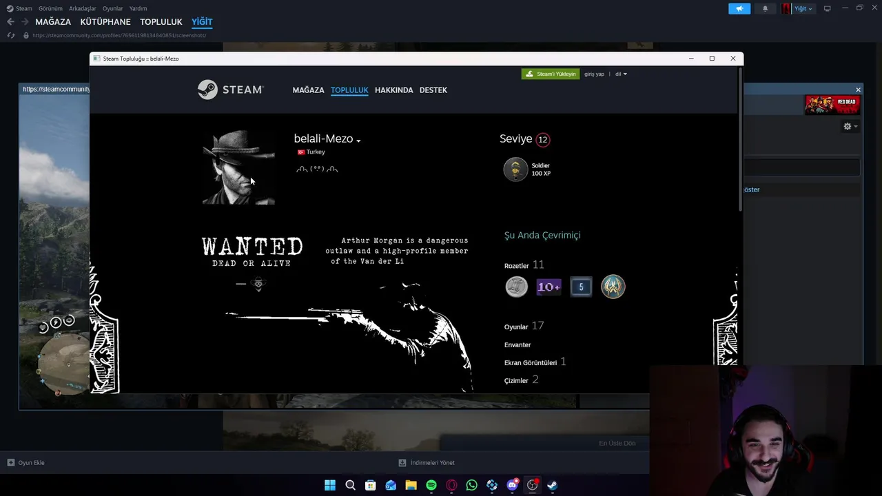The image size is (882, 496).
Task: Click the round teal emblem badge
Action: [613, 287]
